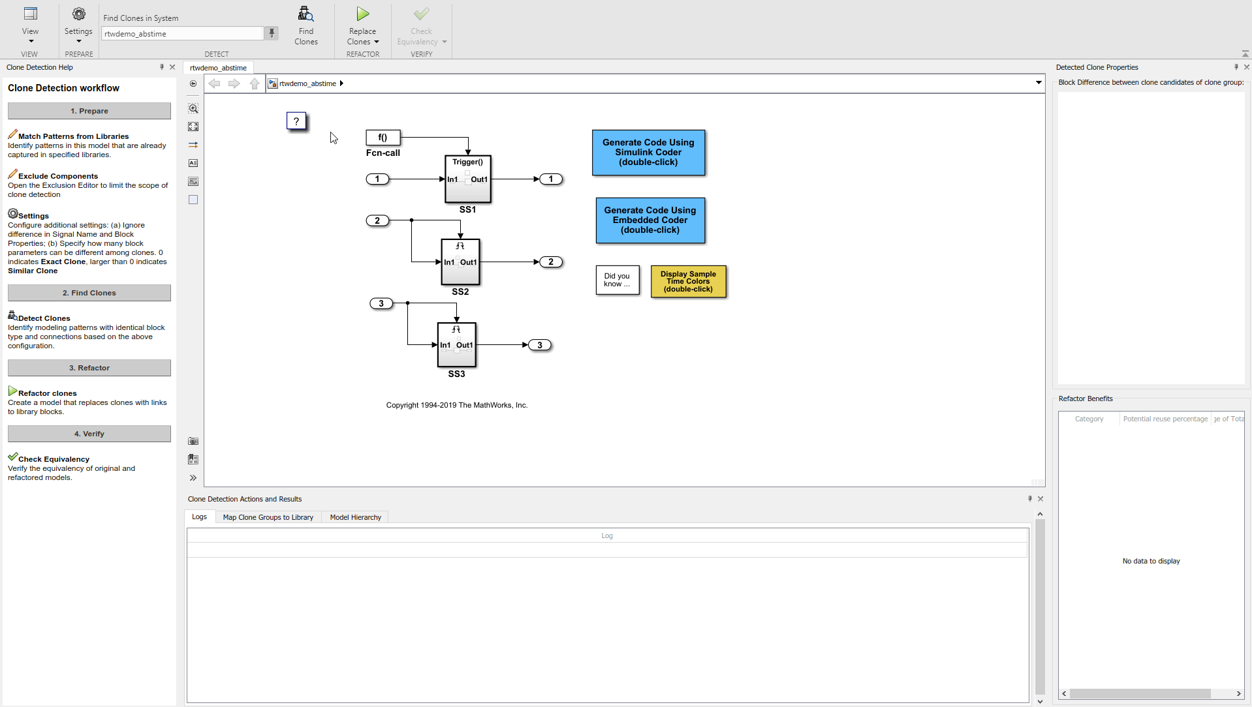Go back using the canvas Back arrow
This screenshot has width=1252, height=707.
(214, 83)
